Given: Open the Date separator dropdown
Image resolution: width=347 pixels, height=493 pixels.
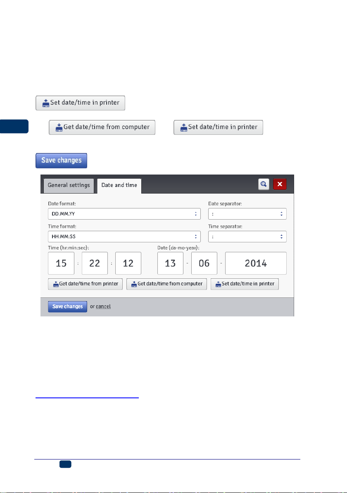Looking at the screenshot, I should (247, 214).
